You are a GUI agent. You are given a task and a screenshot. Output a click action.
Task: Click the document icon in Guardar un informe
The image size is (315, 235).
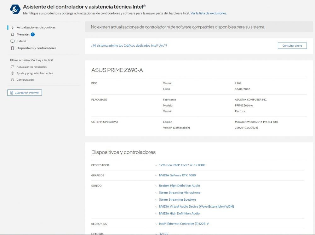pyautogui.click(x=12, y=93)
